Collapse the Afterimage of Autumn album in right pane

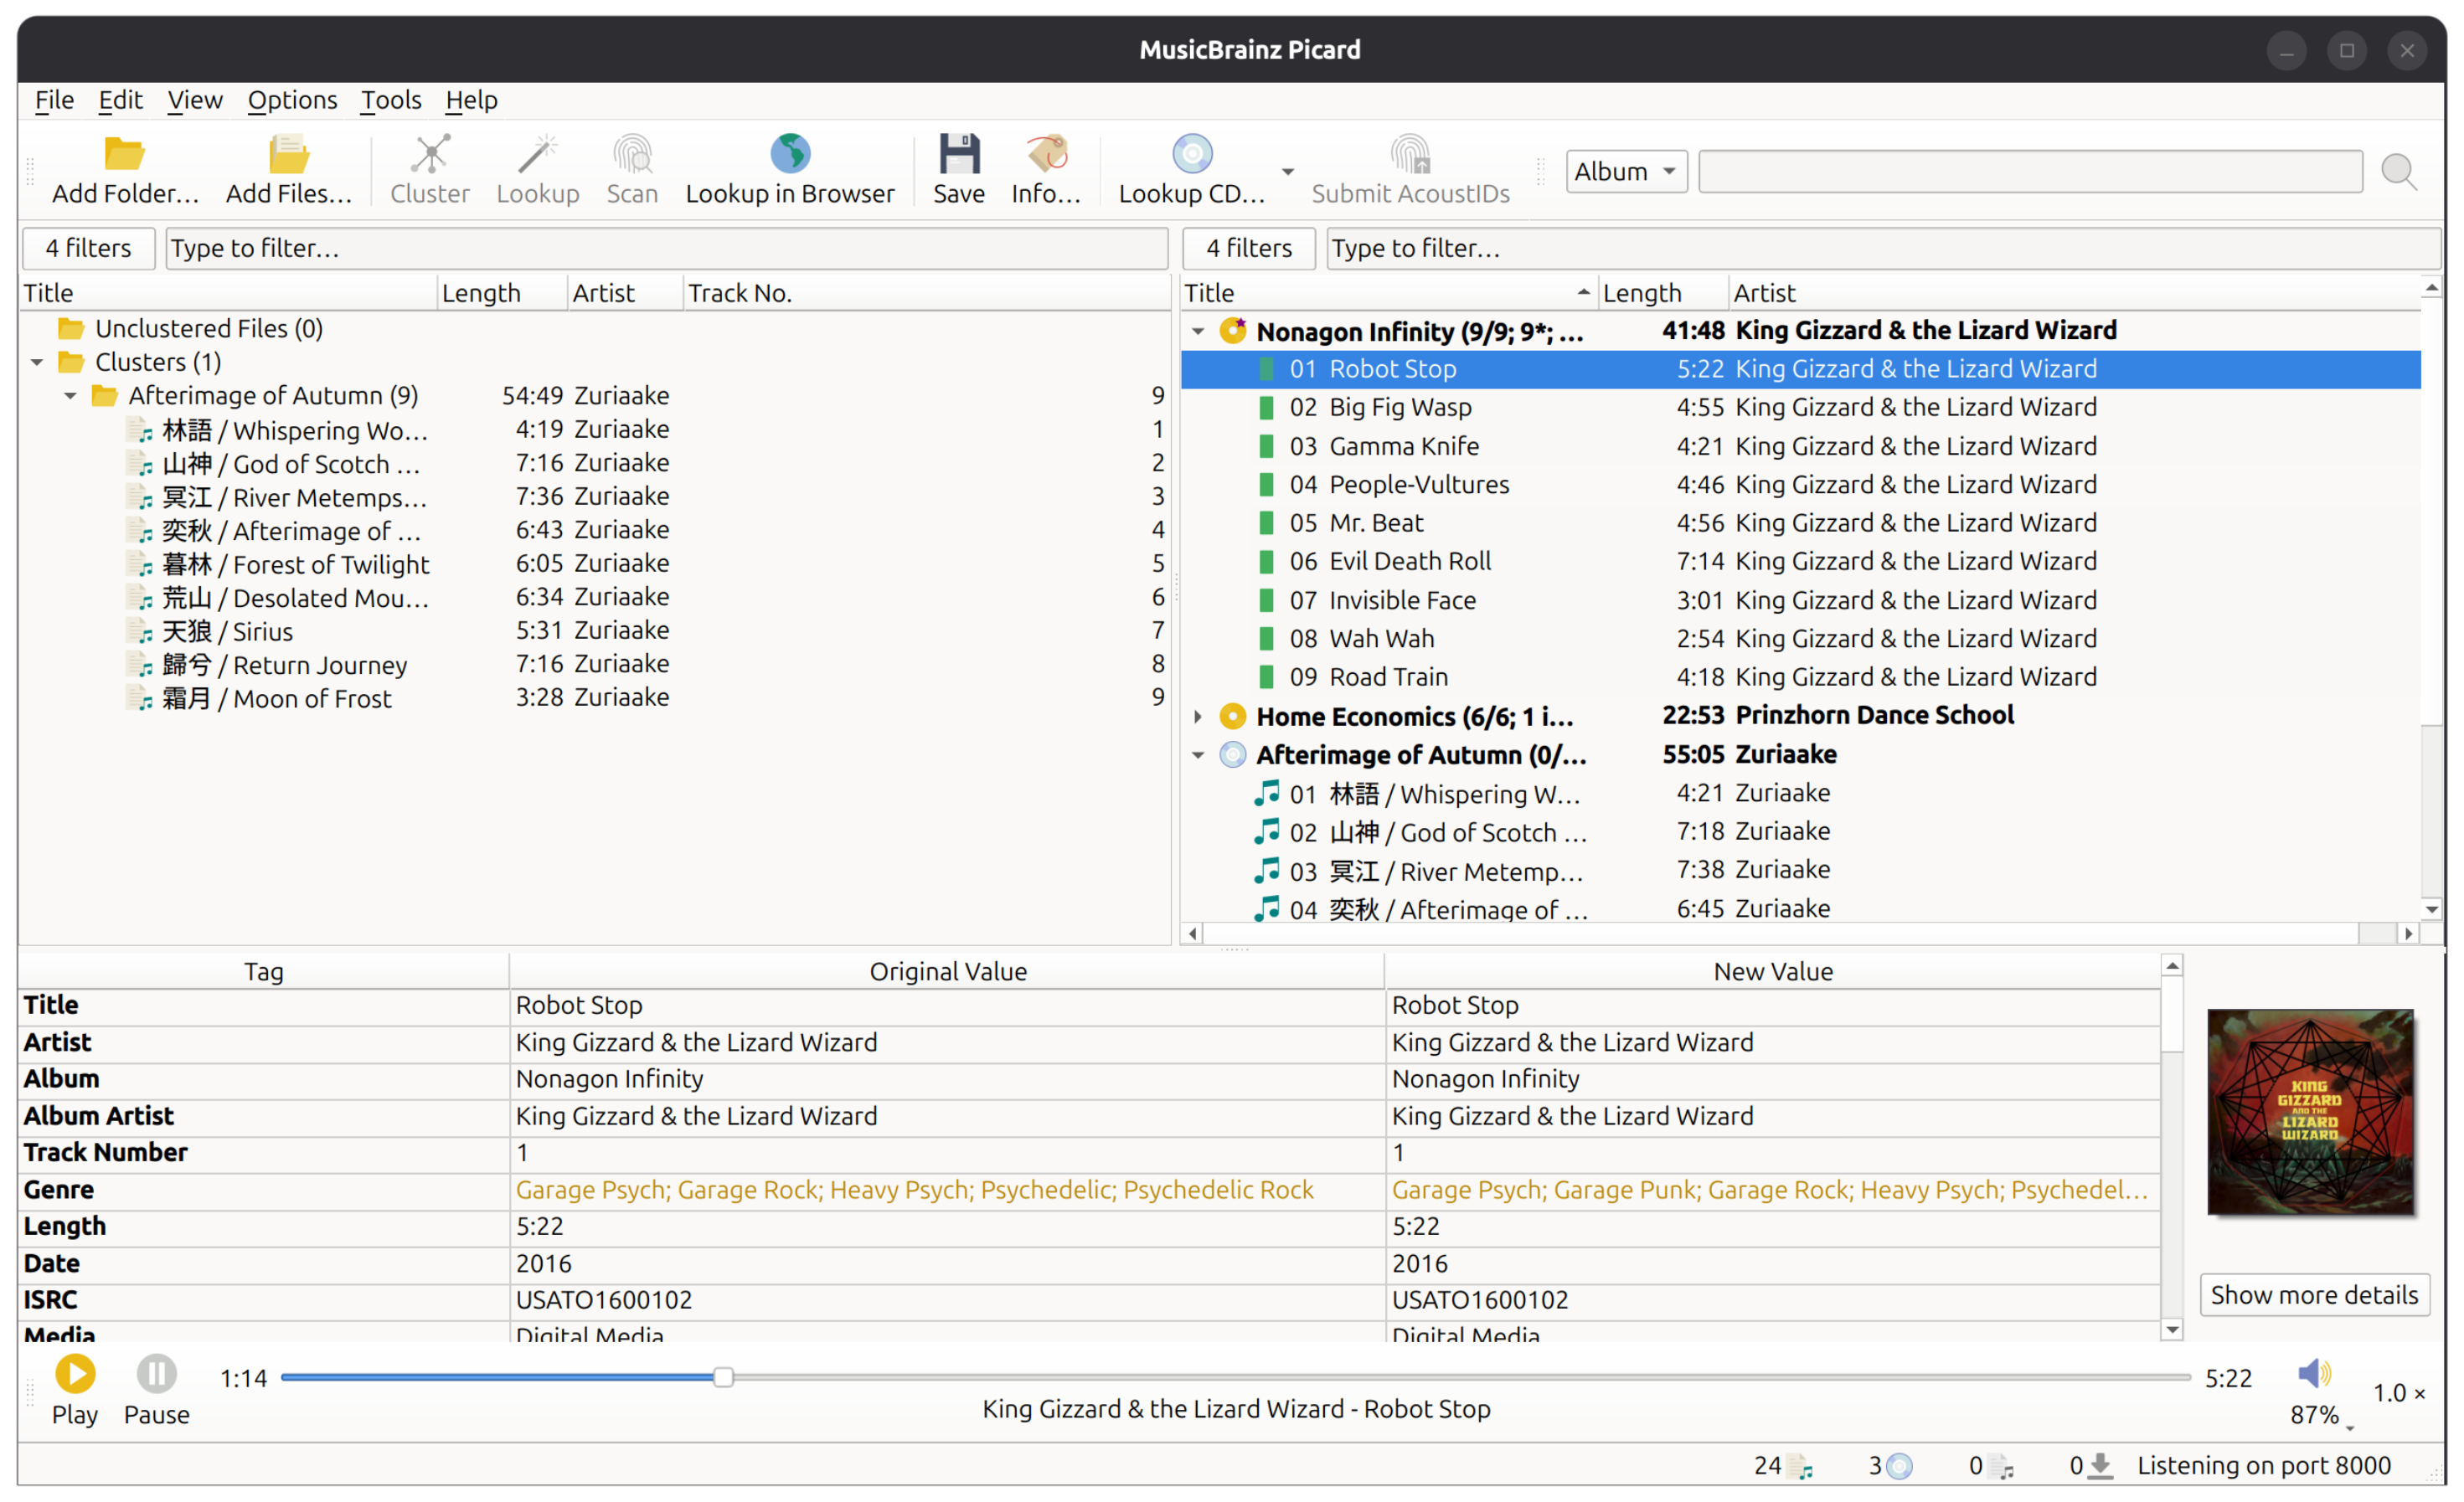(x=1198, y=754)
